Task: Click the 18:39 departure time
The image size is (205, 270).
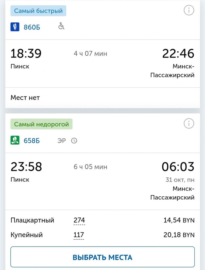Action: tap(26, 54)
